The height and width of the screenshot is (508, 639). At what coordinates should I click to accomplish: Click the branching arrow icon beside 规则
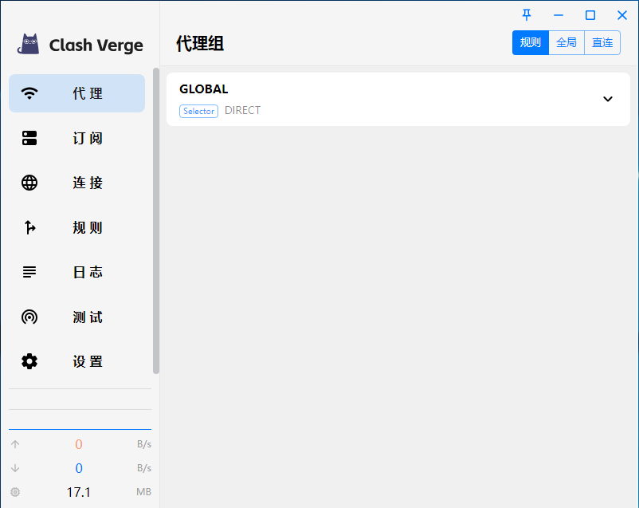(29, 227)
